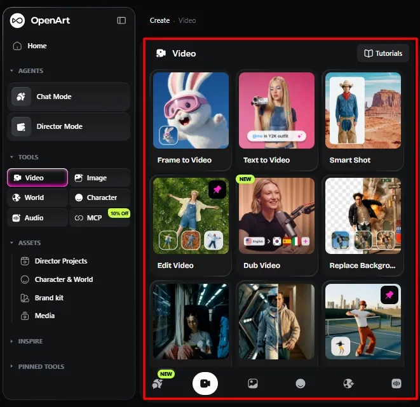Open Chat Mode agent
The height and width of the screenshot is (407, 420).
[69, 97]
